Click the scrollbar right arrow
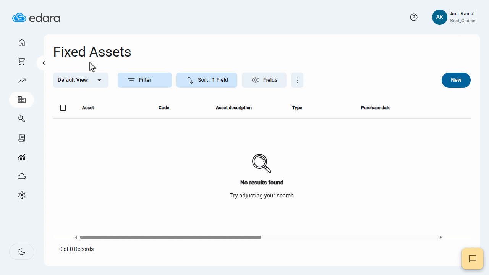Image resolution: width=489 pixels, height=275 pixels. click(440, 238)
